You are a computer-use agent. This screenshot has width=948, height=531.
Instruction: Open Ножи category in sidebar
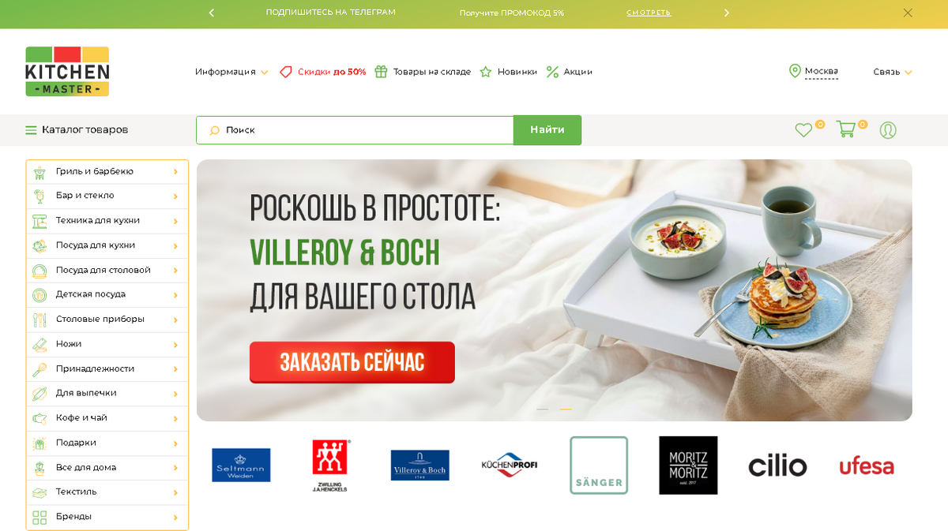(107, 344)
